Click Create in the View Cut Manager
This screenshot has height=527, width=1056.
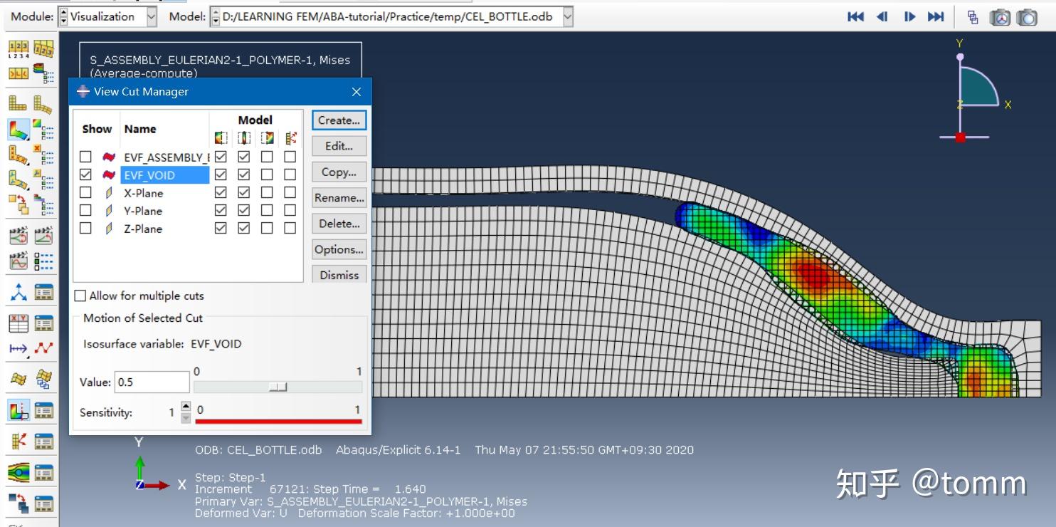339,120
